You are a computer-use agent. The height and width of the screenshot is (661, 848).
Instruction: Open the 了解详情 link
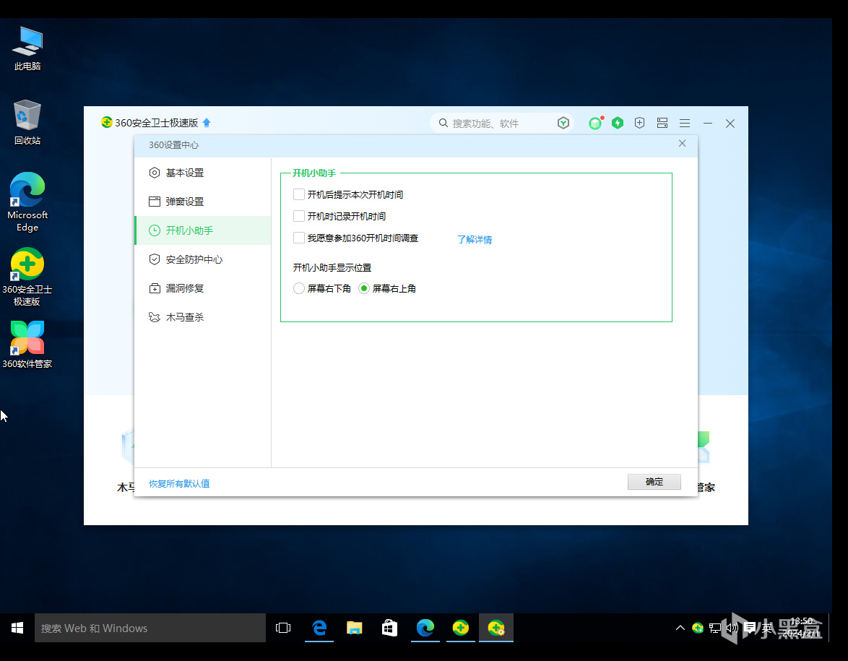pos(475,239)
